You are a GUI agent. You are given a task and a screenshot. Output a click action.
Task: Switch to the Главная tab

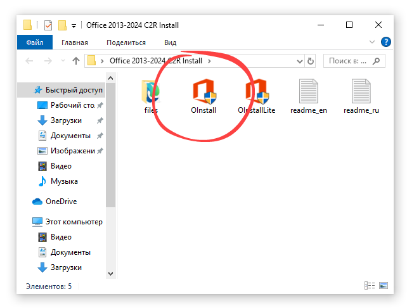click(x=75, y=42)
